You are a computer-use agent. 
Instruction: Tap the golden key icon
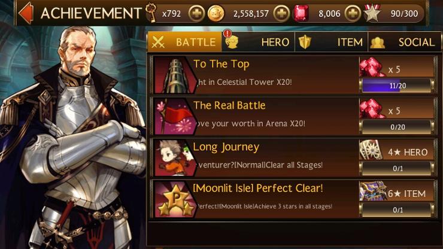tap(151, 13)
